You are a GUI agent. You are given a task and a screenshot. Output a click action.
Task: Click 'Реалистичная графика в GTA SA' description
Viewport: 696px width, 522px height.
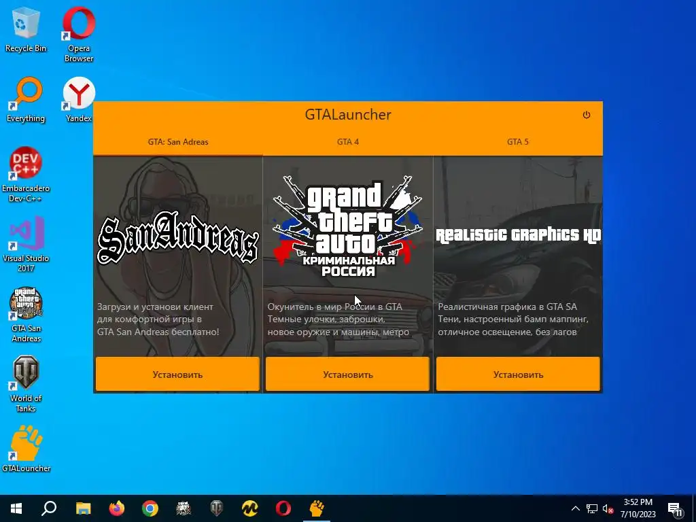tap(513, 319)
